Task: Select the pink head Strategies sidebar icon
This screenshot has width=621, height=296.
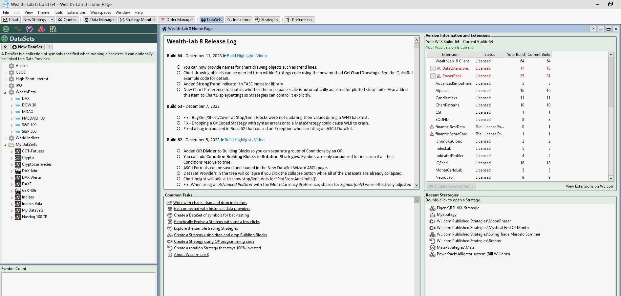Action: coord(30,29)
